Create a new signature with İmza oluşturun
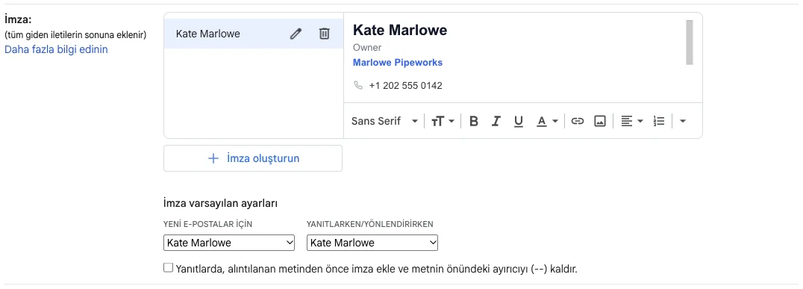Viewport: 803px width, 289px height. click(253, 158)
